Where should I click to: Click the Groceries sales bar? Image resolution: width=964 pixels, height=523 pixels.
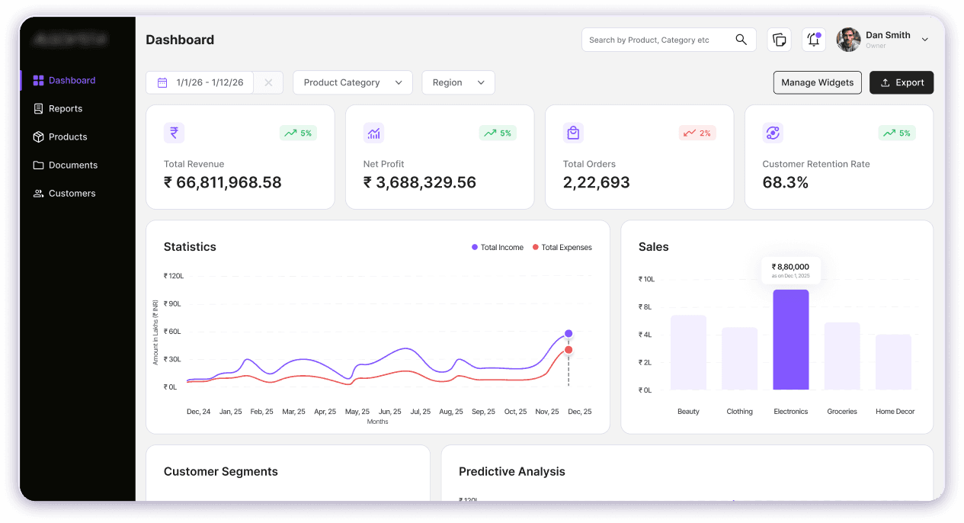842,356
